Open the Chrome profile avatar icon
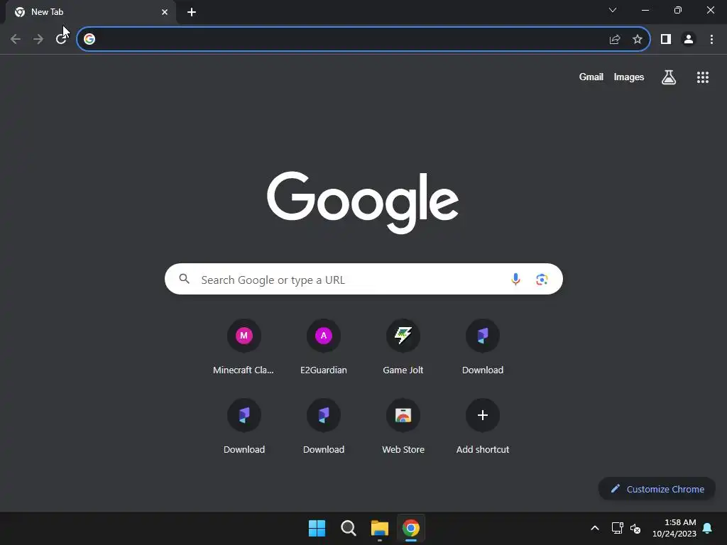This screenshot has width=727, height=545. [x=689, y=40]
